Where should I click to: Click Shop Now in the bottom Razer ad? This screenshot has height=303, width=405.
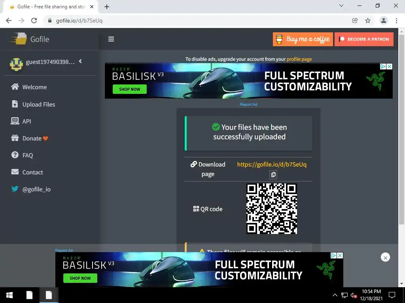(80, 278)
